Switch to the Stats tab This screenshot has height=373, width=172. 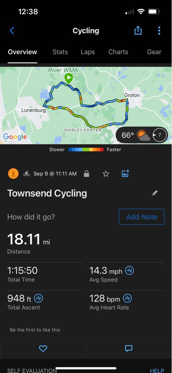click(60, 52)
